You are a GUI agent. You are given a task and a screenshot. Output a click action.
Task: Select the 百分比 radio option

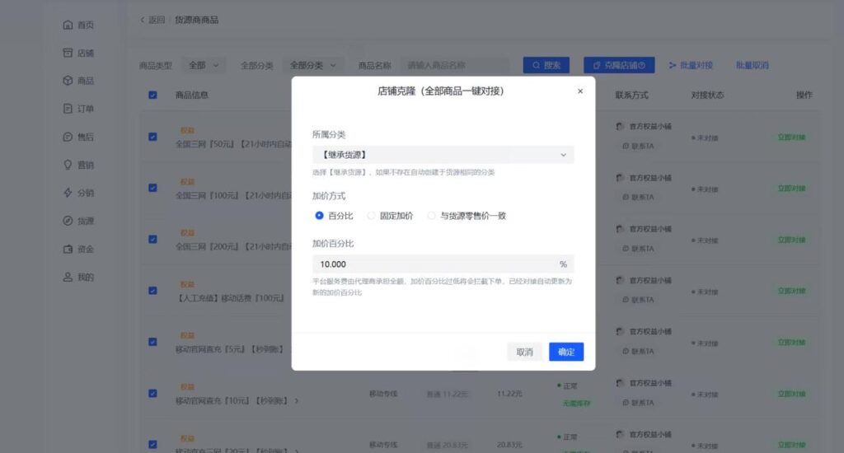(x=319, y=216)
